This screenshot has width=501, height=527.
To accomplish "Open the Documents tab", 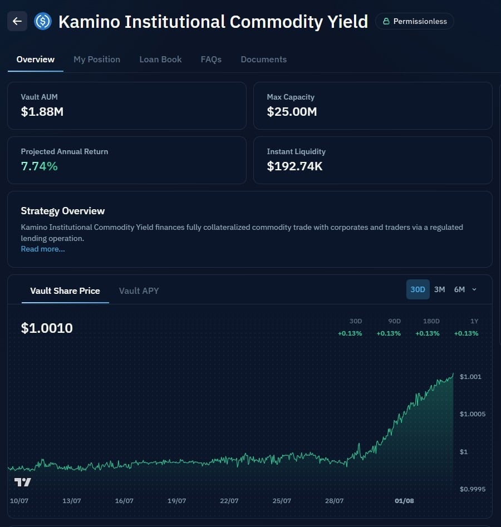I will coord(264,60).
